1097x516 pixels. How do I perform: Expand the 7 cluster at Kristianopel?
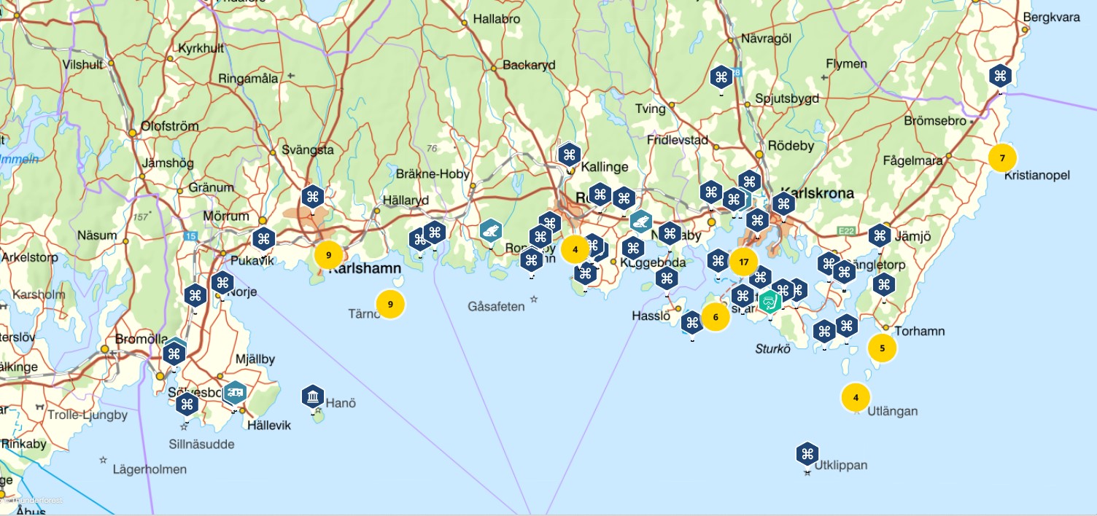click(x=1002, y=157)
